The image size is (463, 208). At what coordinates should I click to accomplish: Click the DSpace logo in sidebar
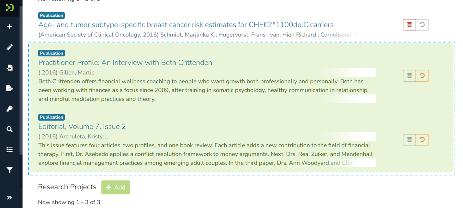pyautogui.click(x=10, y=7)
